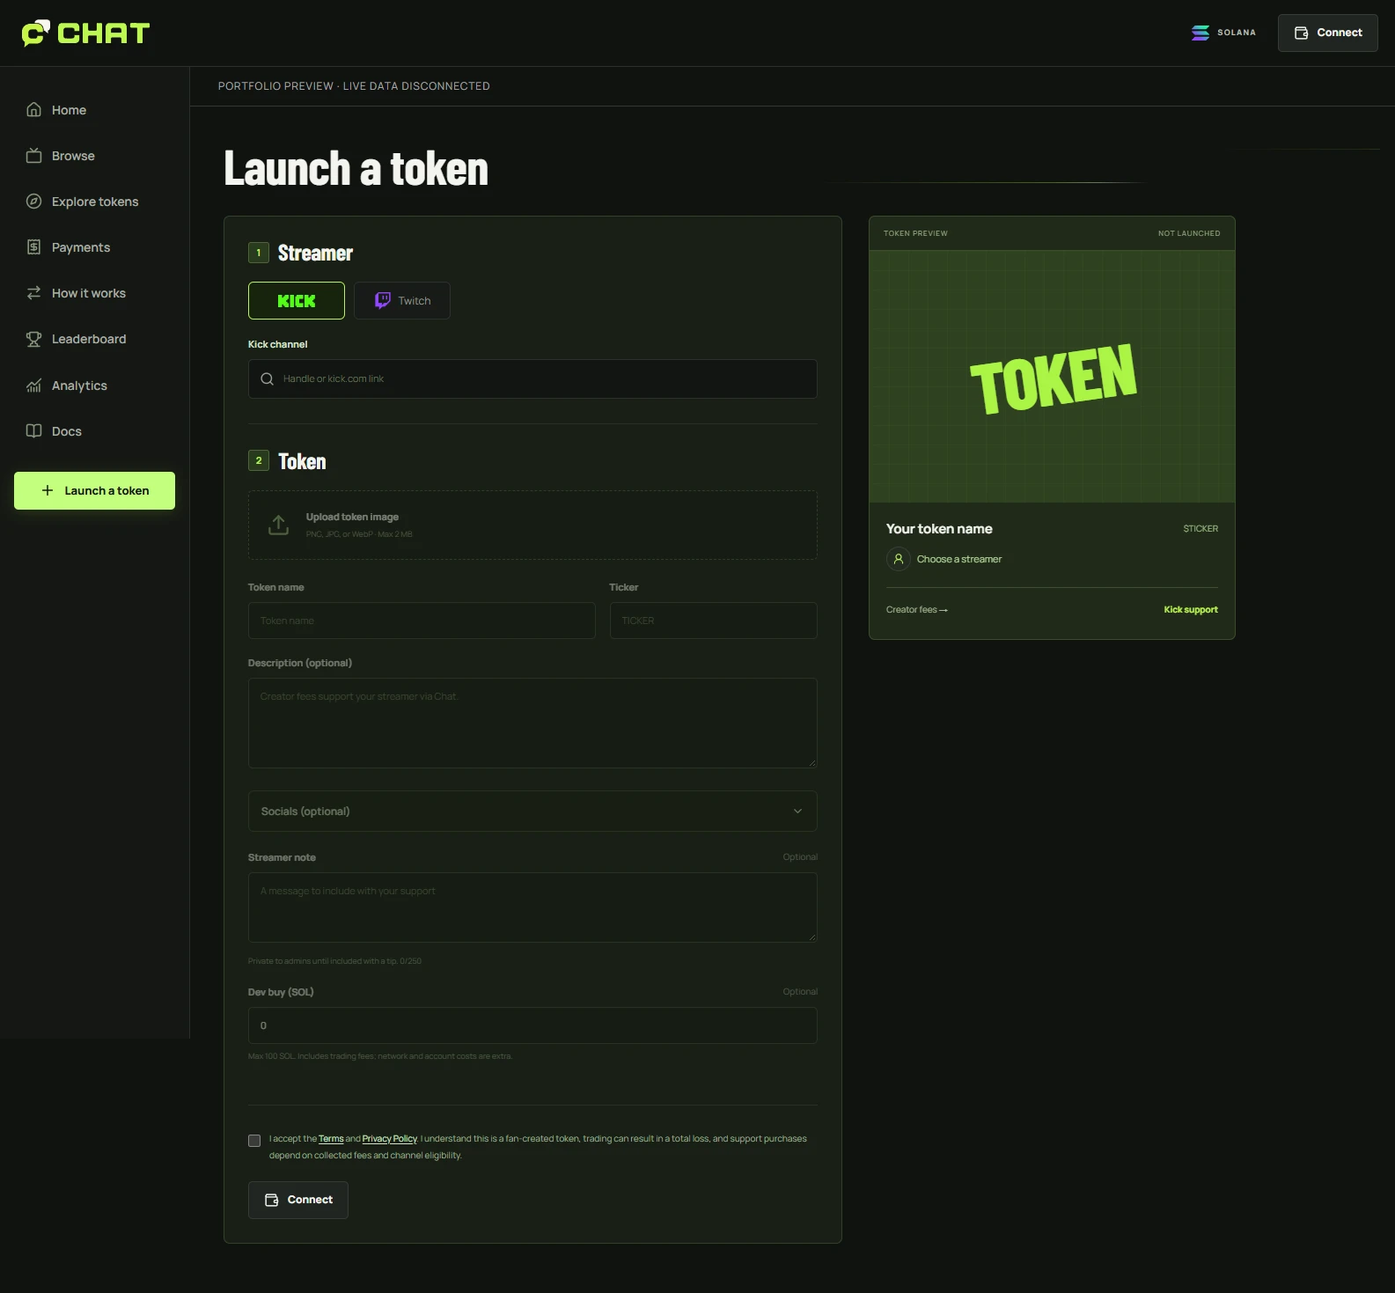Image resolution: width=1395 pixels, height=1293 pixels.
Task: Click the streamer avatar icon in token preview
Action: (x=899, y=559)
